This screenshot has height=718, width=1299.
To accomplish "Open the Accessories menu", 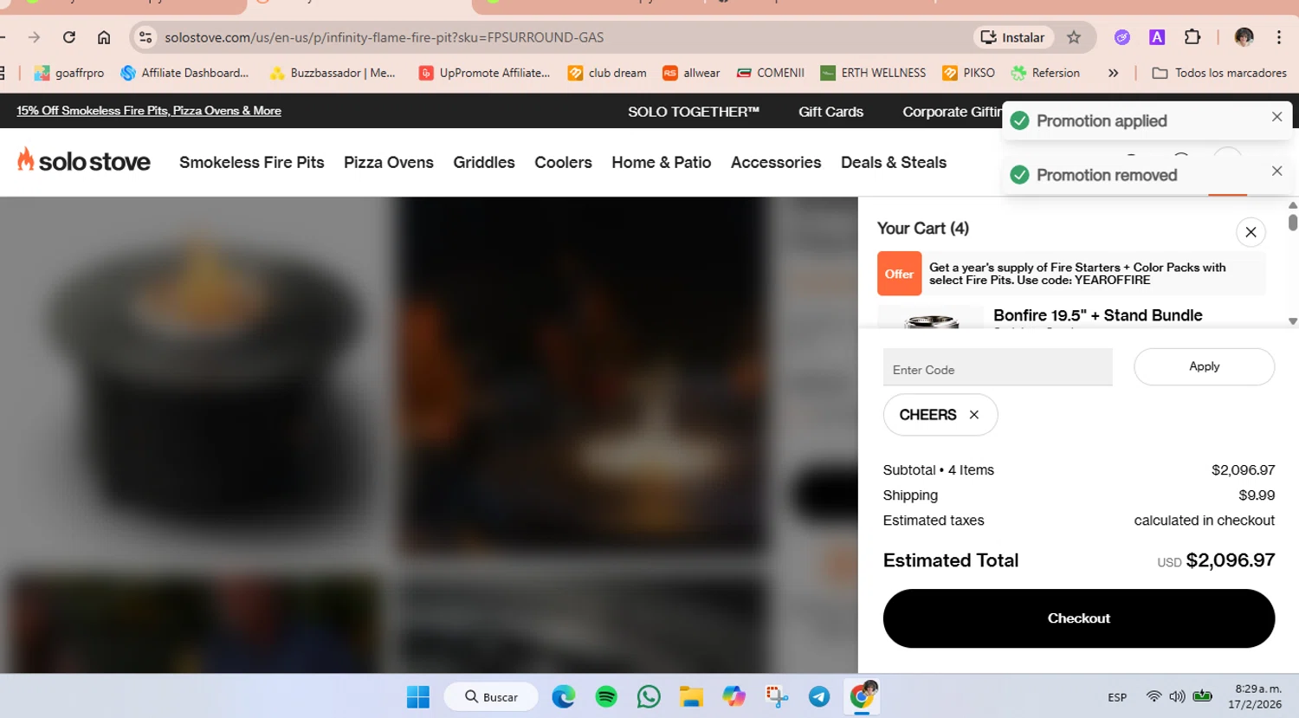I will (776, 162).
